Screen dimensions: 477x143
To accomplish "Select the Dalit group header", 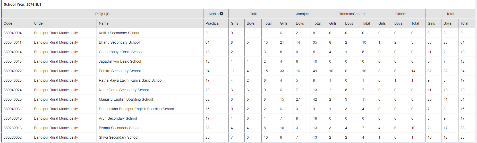I will [253, 14].
